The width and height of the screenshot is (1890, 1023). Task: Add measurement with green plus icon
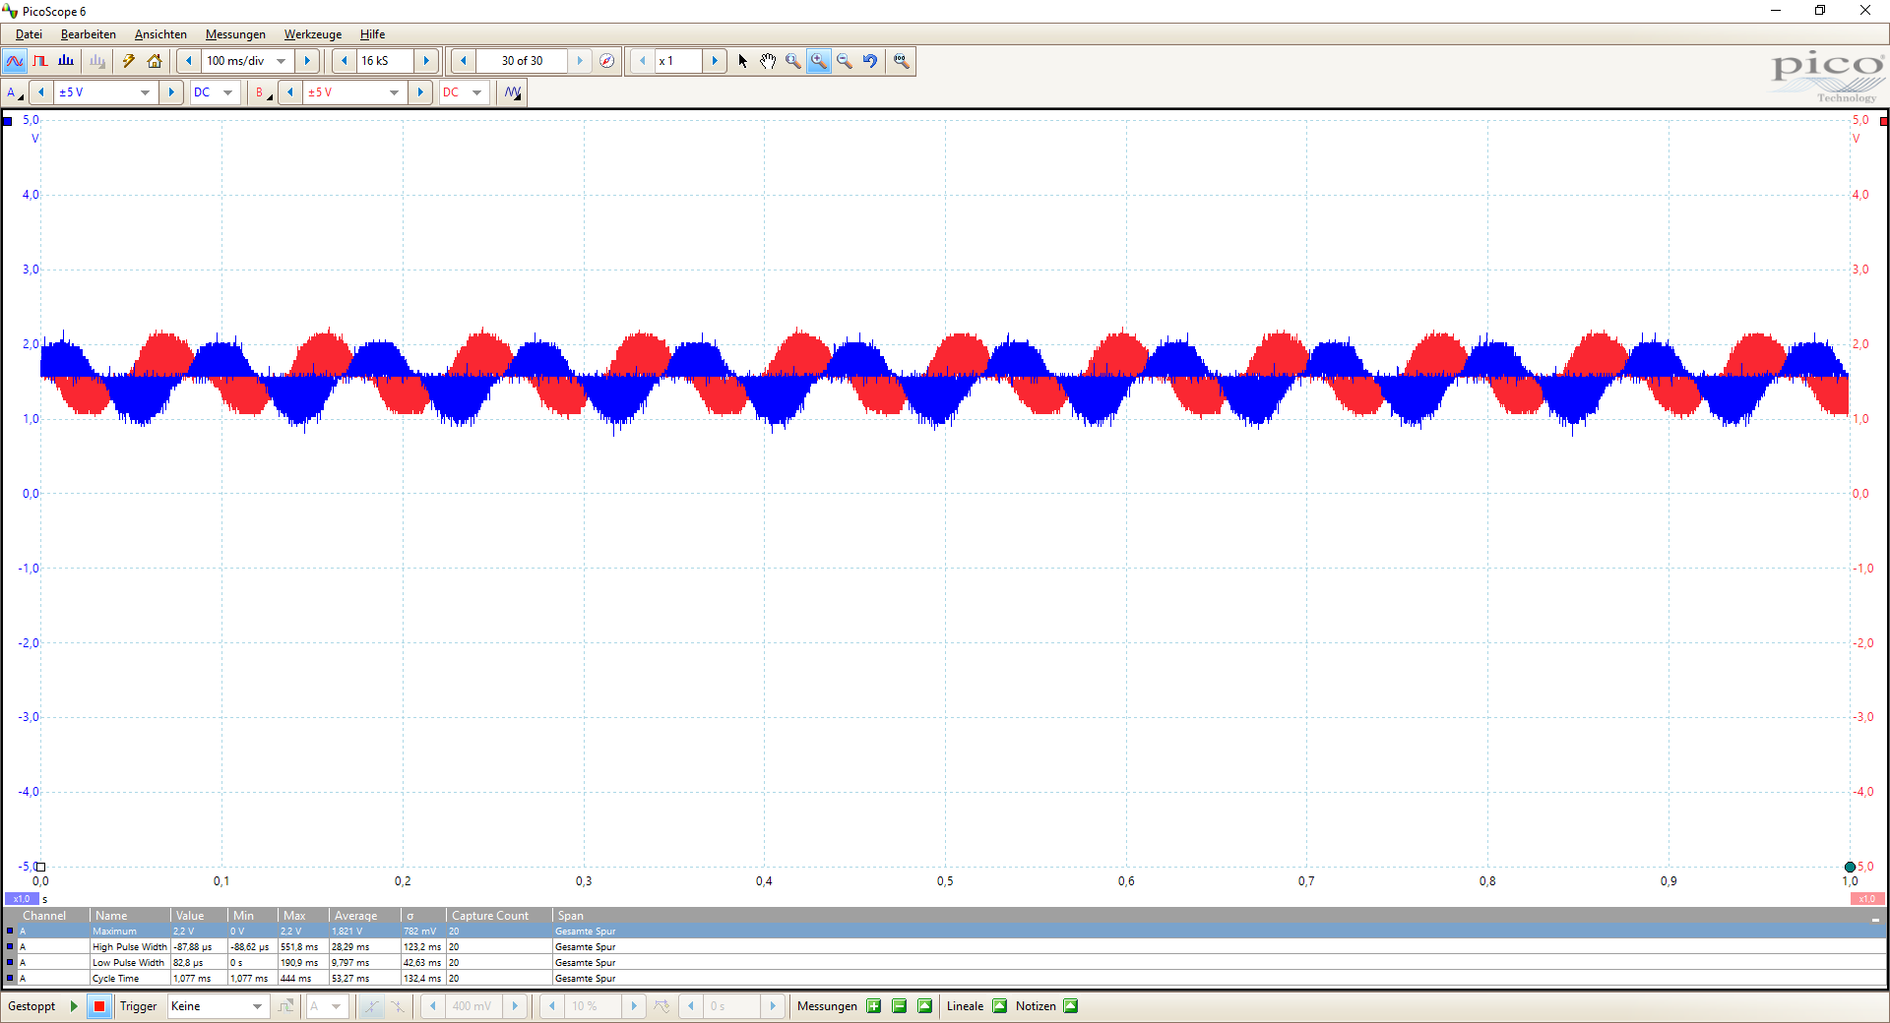click(874, 1006)
